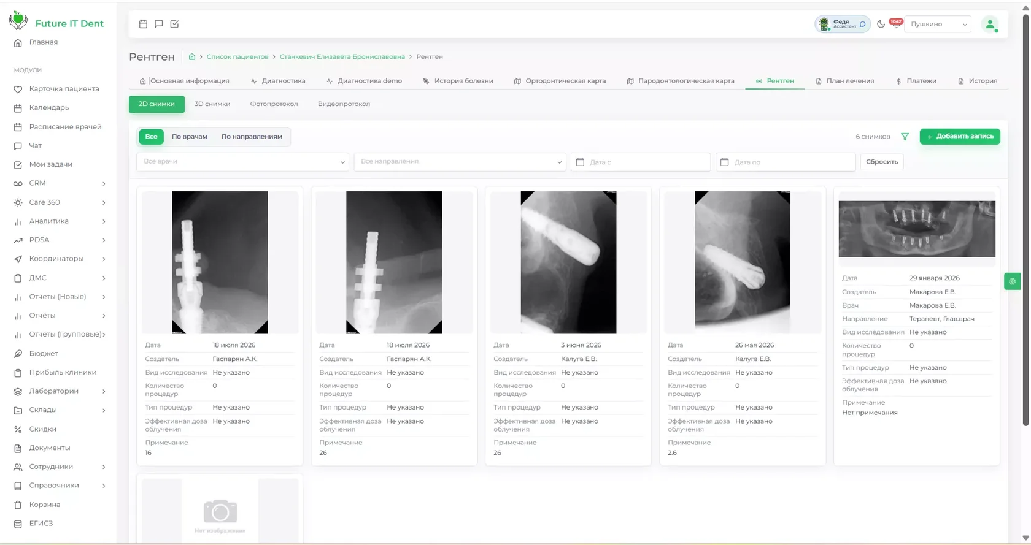Expand Отчеты (Новые) sidebar section

(60, 297)
